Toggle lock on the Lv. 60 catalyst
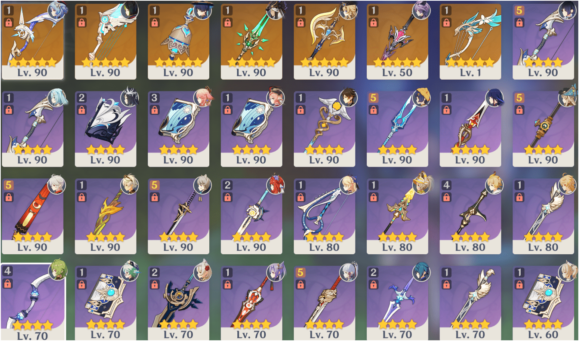The image size is (579, 341). point(519,285)
